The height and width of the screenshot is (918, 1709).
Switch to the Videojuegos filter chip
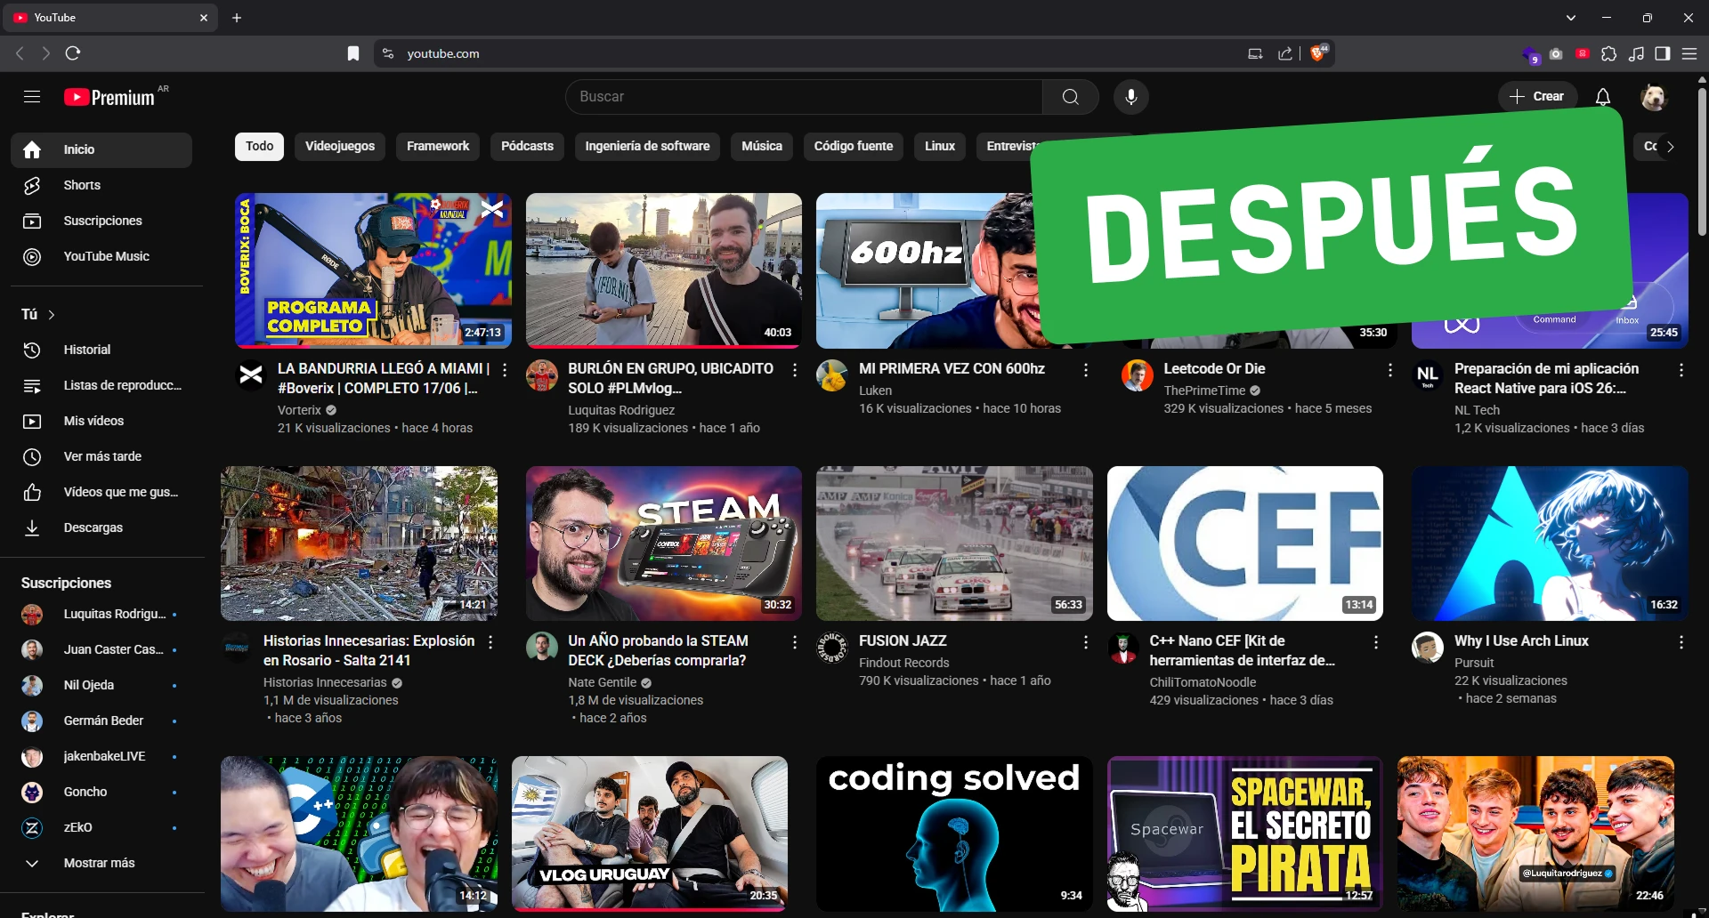tap(339, 146)
